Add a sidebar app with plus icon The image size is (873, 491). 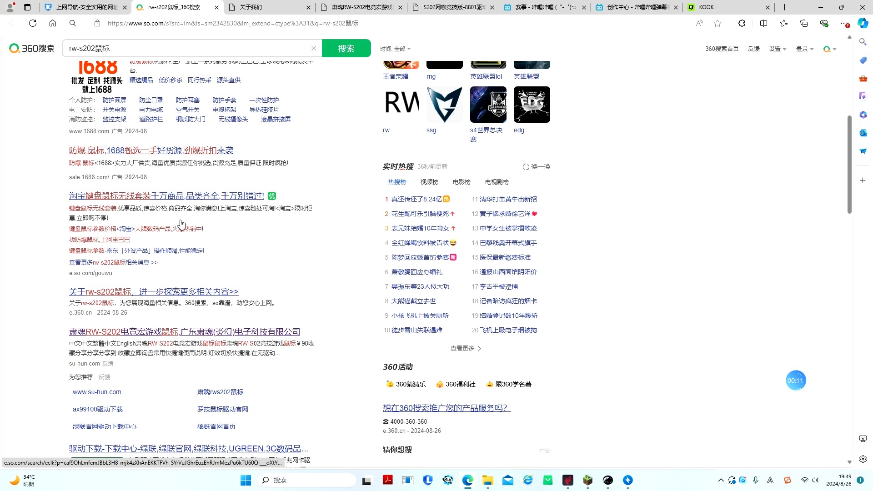(x=863, y=180)
